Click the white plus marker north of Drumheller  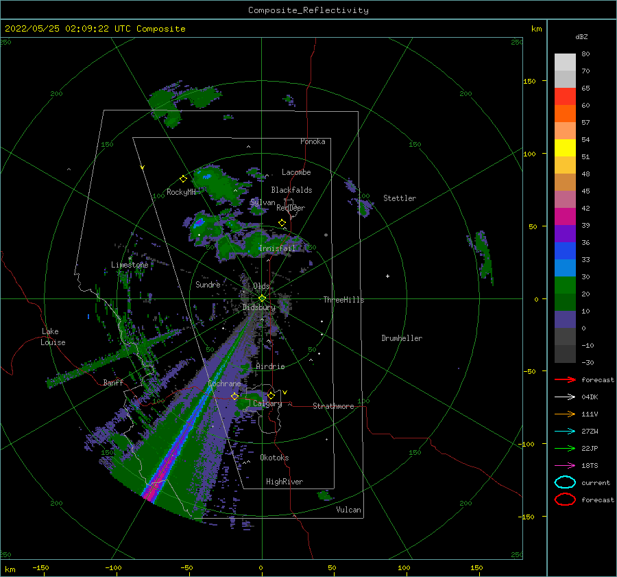click(x=387, y=276)
